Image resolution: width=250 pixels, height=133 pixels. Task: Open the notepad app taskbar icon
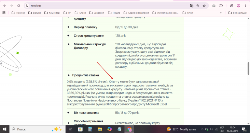click(119, 129)
